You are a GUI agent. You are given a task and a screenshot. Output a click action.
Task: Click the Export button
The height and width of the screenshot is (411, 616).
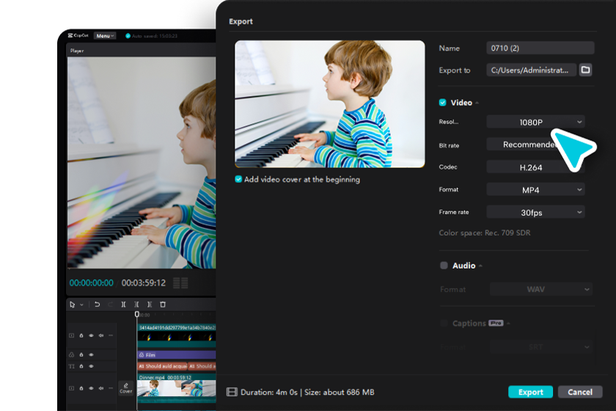coord(530,392)
